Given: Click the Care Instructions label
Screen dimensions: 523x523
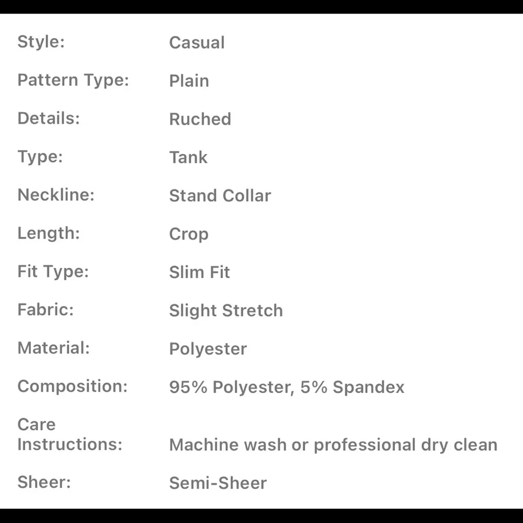Looking at the screenshot, I should pos(70,434).
